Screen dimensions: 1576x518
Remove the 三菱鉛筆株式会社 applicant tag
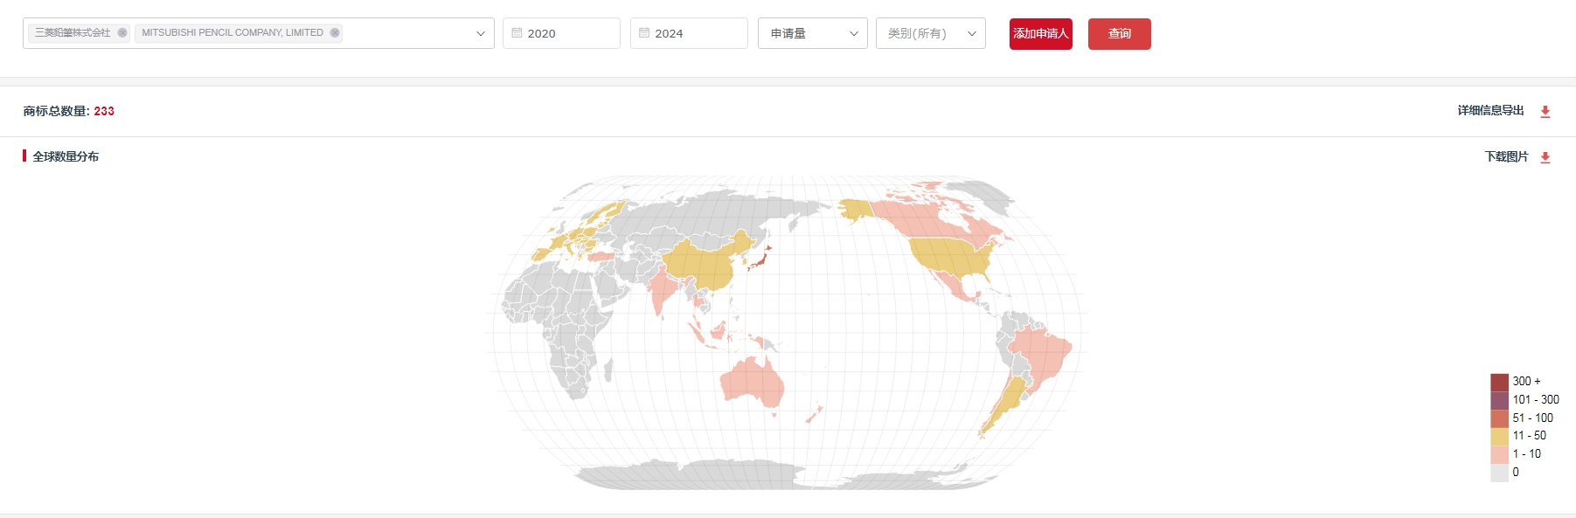(122, 33)
